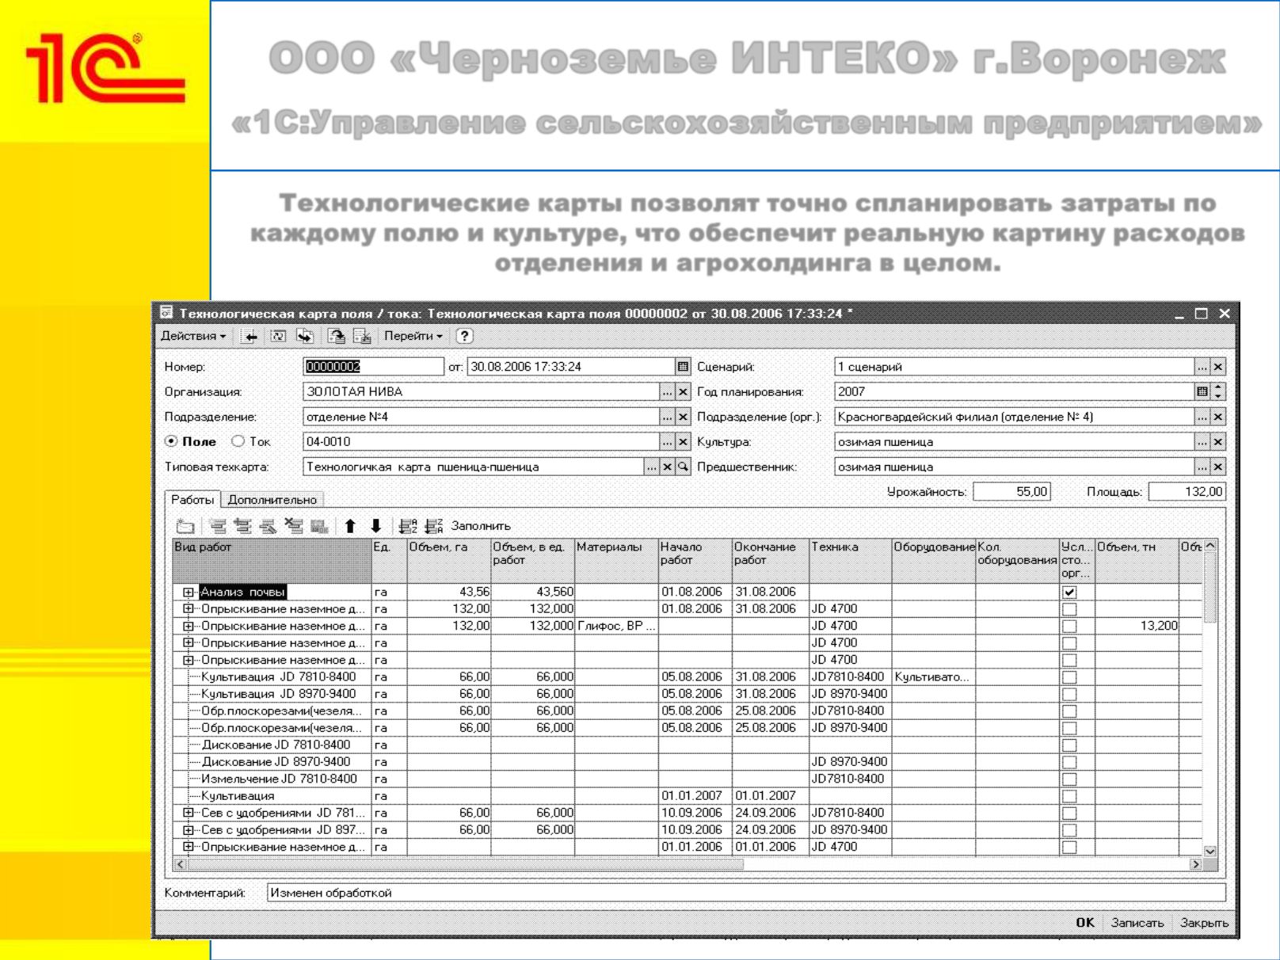Clear the Предшественник field with X button

(1218, 467)
